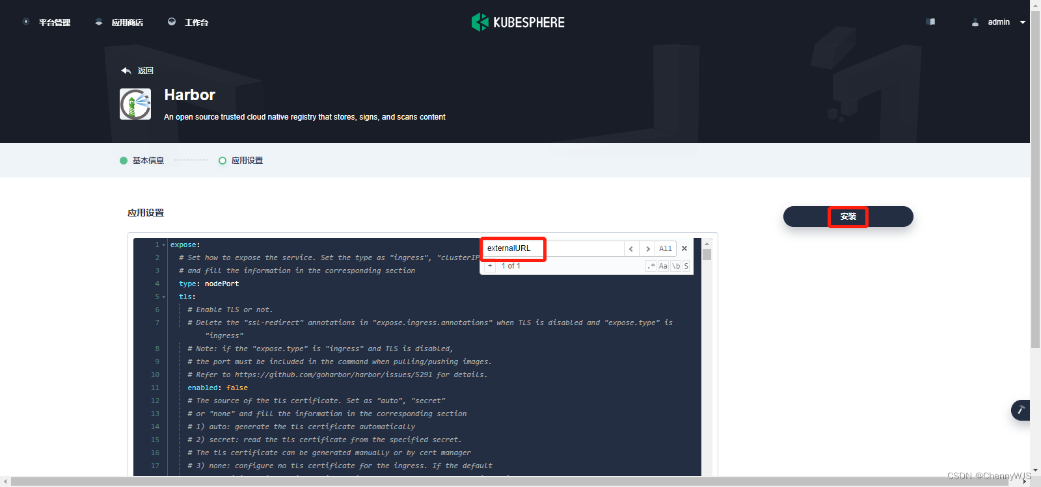Click the github harbor issues URL comment
The image size is (1041, 487).
(x=337, y=375)
